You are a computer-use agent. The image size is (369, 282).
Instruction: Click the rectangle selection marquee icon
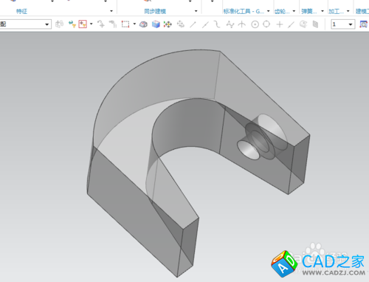click(x=125, y=24)
